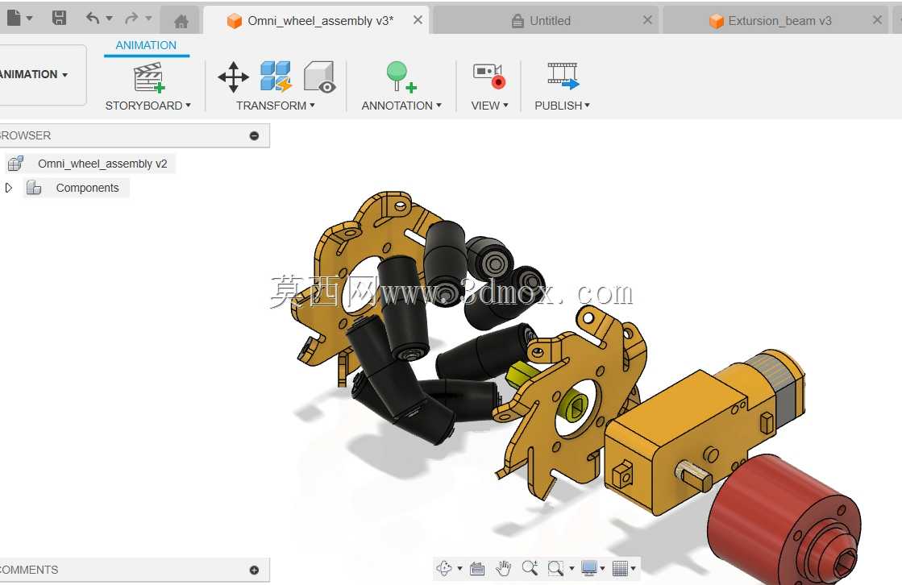902x585 pixels.
Task: Select the Pan hand tool
Action: click(x=503, y=568)
